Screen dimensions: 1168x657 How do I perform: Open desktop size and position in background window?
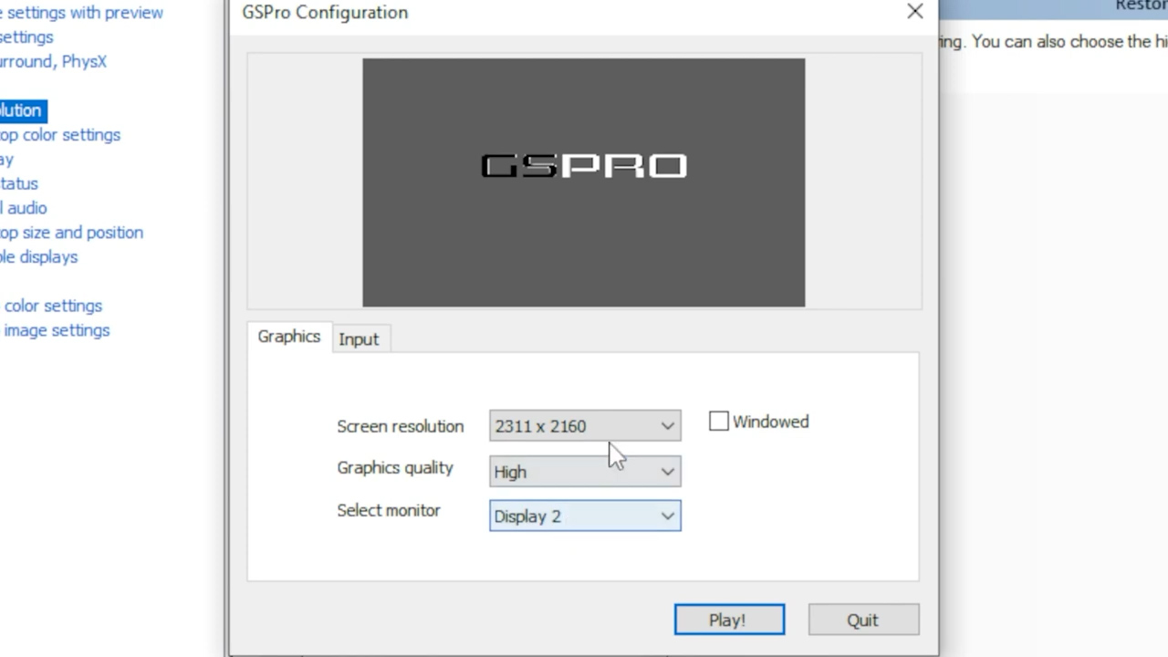pos(71,233)
